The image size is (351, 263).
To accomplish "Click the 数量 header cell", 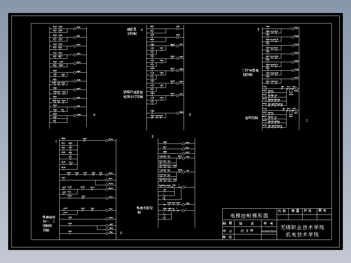I will click(x=295, y=211).
